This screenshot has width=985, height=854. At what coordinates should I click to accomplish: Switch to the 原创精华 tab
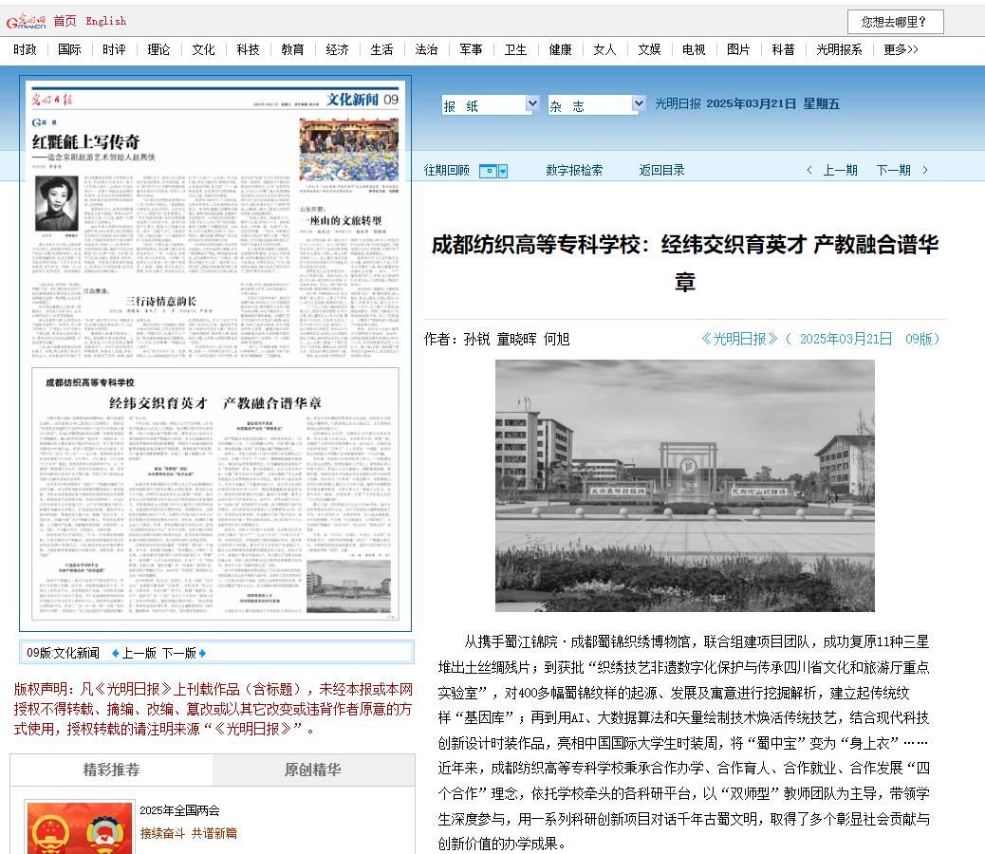313,770
